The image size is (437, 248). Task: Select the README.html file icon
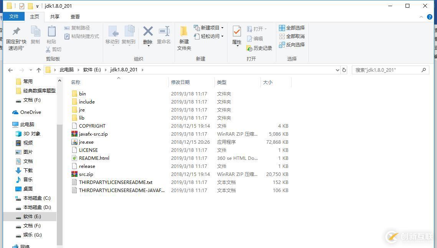(74, 158)
